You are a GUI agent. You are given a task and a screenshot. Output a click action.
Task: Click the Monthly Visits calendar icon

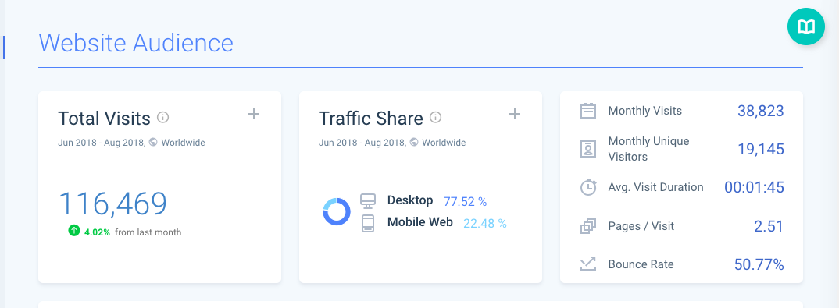click(x=588, y=111)
